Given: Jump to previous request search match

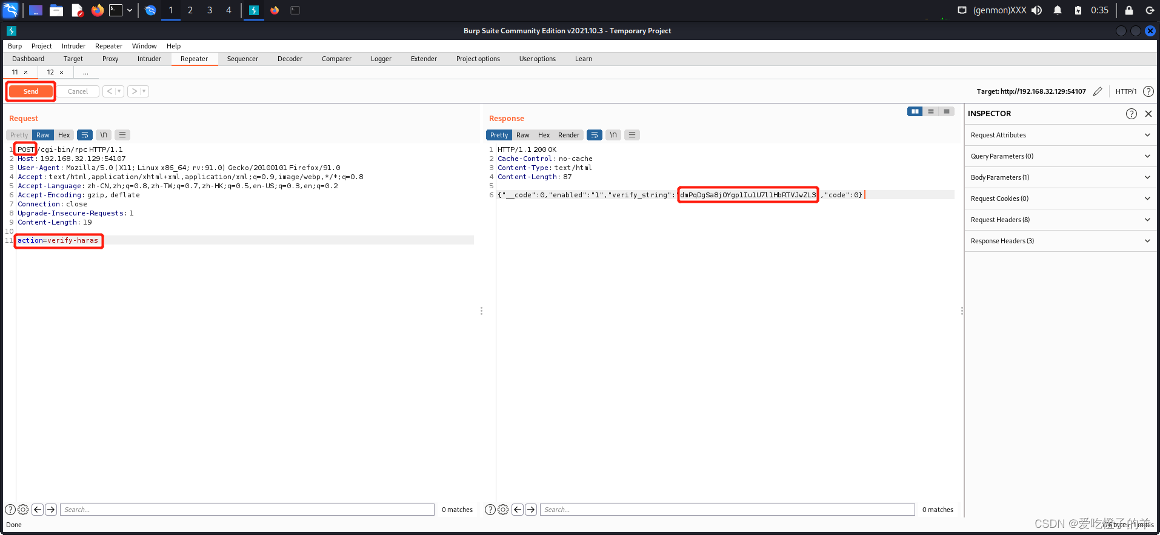Looking at the screenshot, I should (x=38, y=510).
